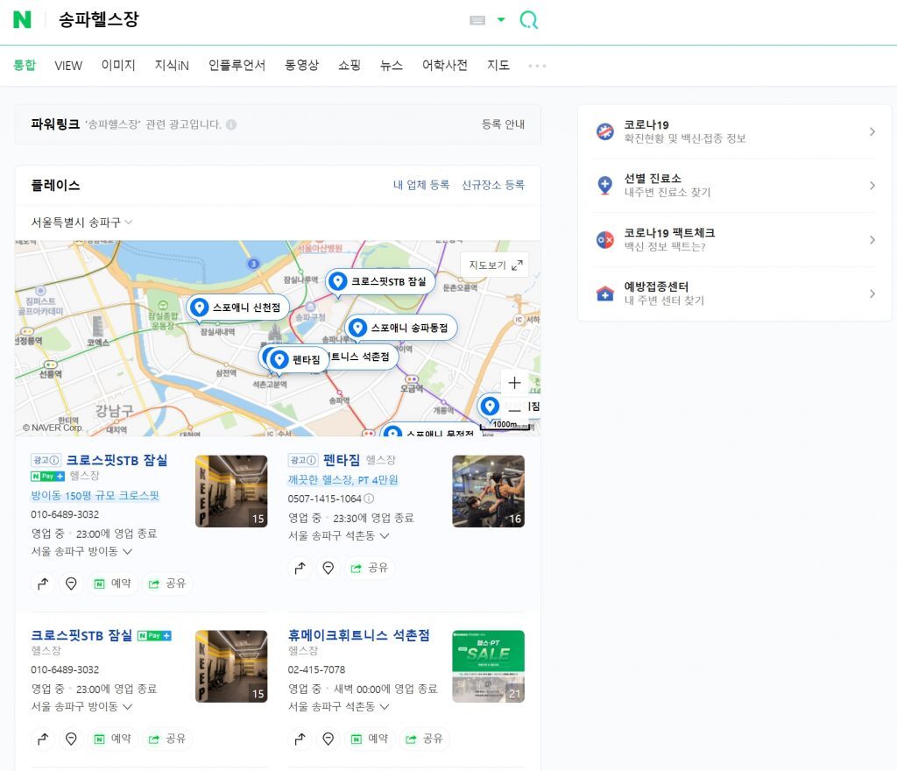Expand the 선별 진료소 chevron
The width and height of the screenshot is (897, 771).
pos(872,186)
